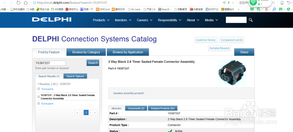Open the 百度一下 bookmark
The width and height of the screenshot is (293, 132).
(x=86, y=9)
